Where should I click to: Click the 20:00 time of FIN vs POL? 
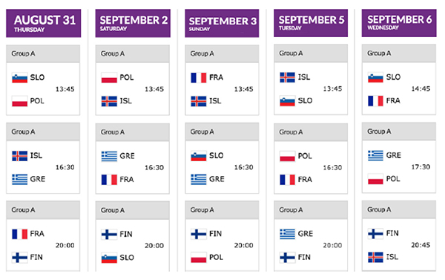point(243,246)
